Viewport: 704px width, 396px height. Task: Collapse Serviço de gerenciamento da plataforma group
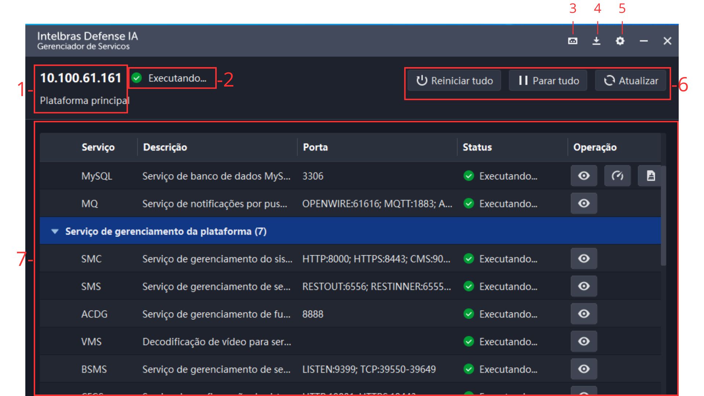click(55, 231)
